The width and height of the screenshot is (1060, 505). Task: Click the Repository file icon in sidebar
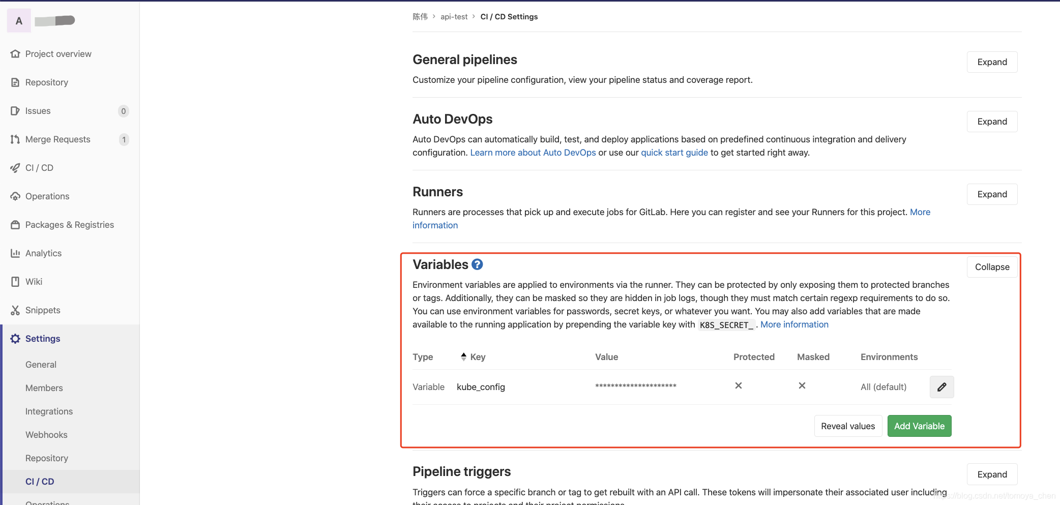click(15, 82)
